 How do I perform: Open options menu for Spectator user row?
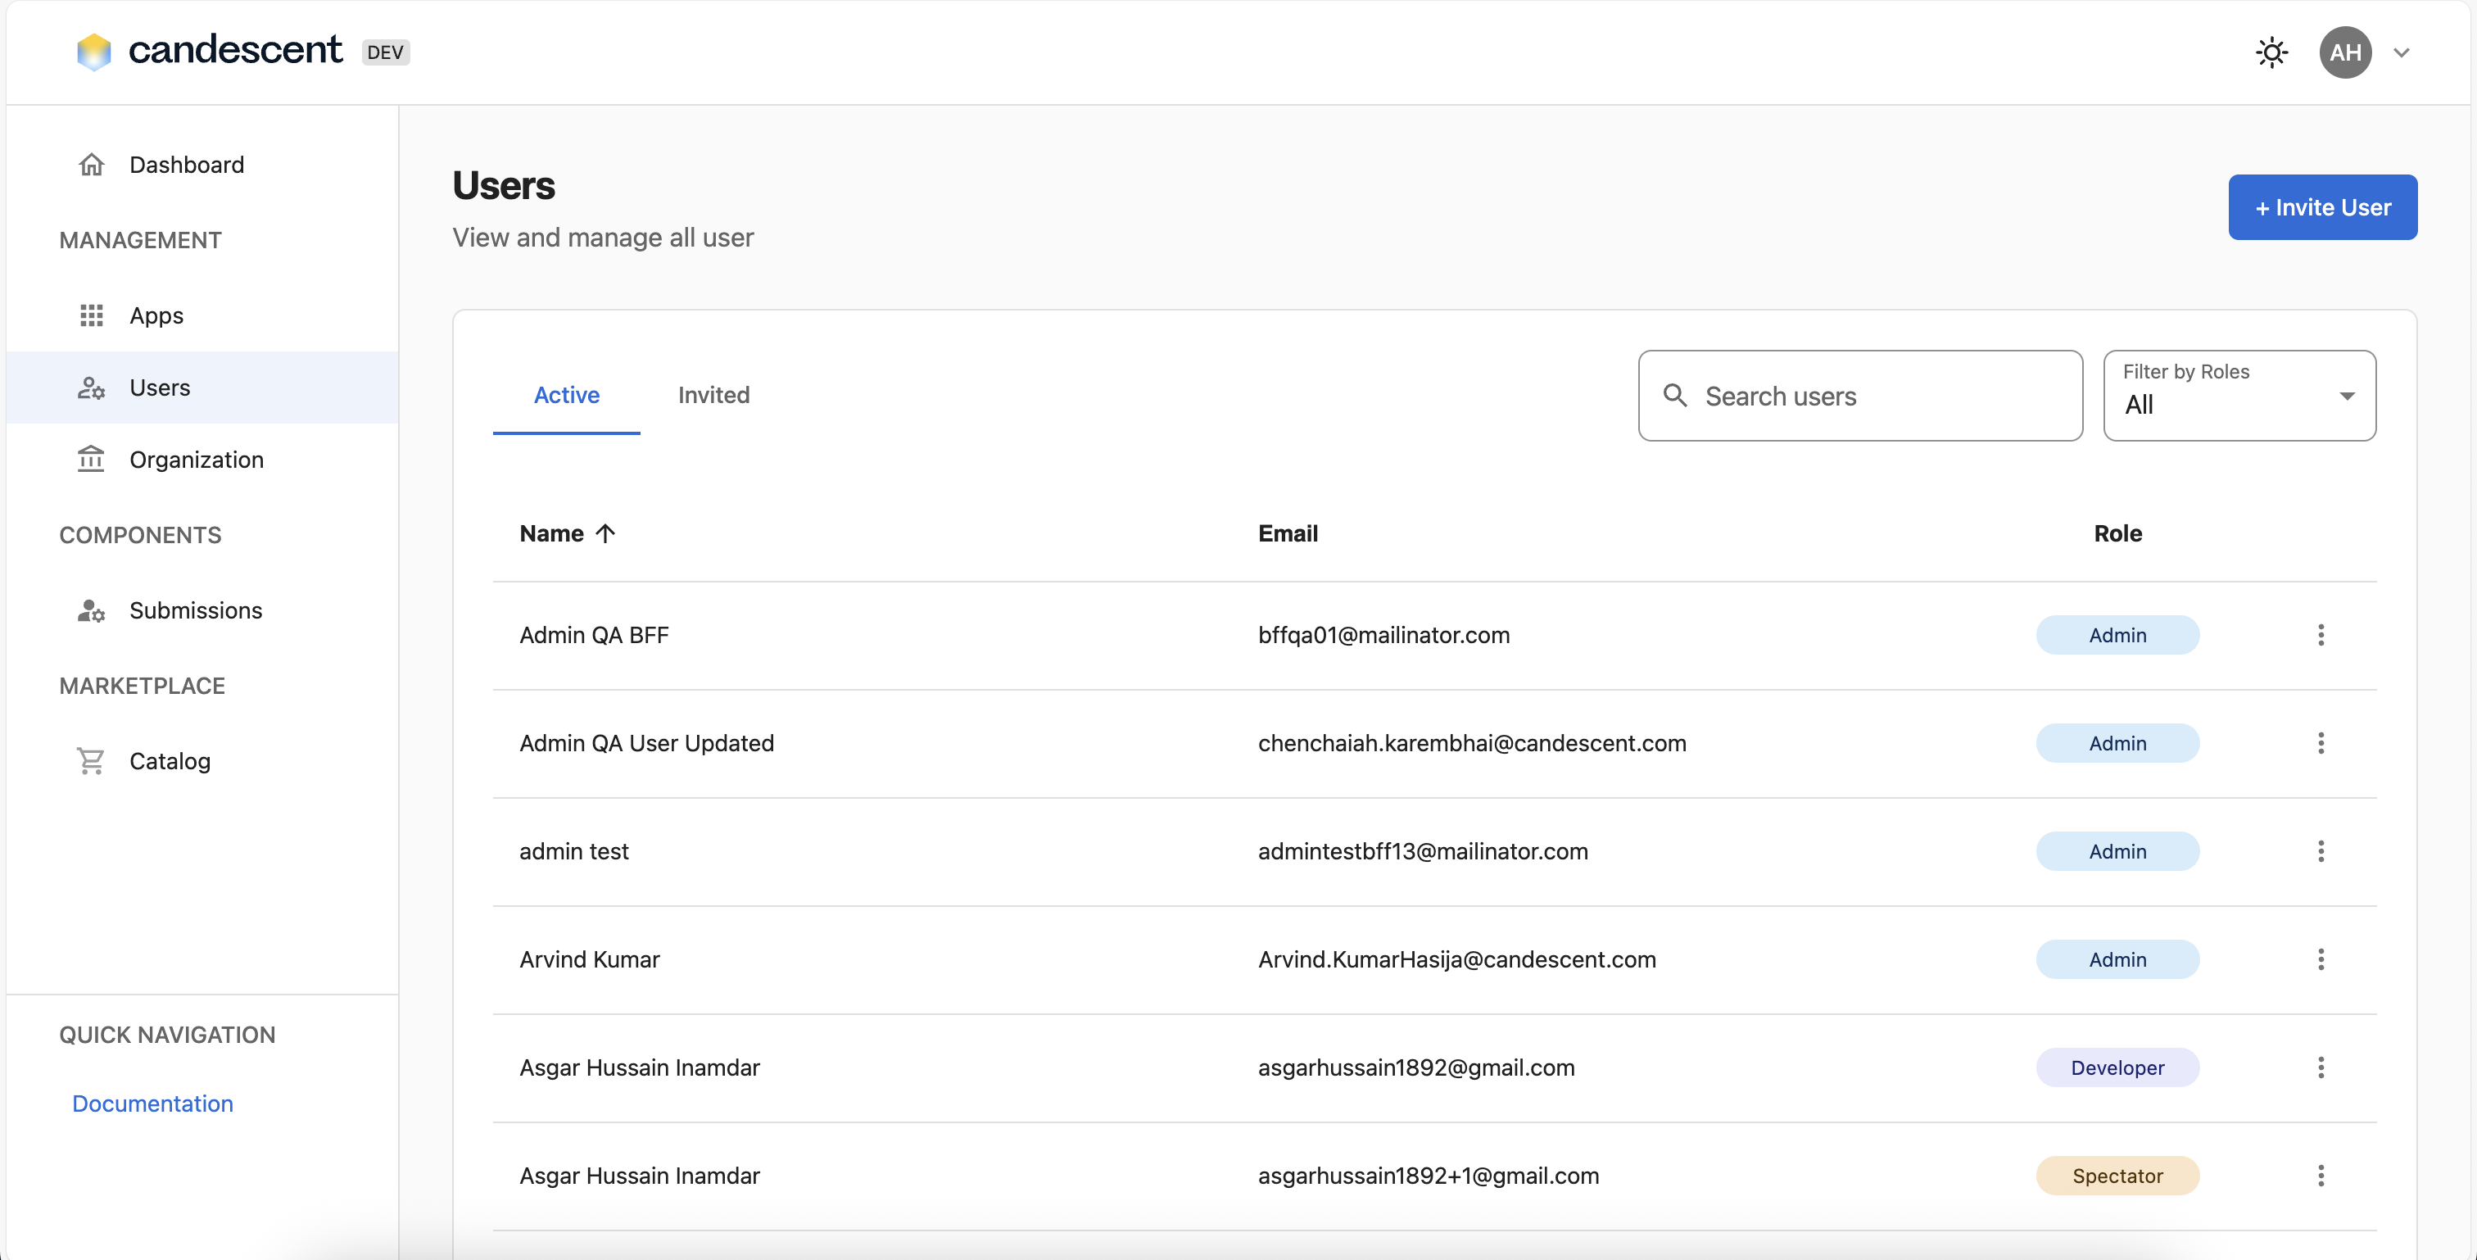[x=2321, y=1176]
